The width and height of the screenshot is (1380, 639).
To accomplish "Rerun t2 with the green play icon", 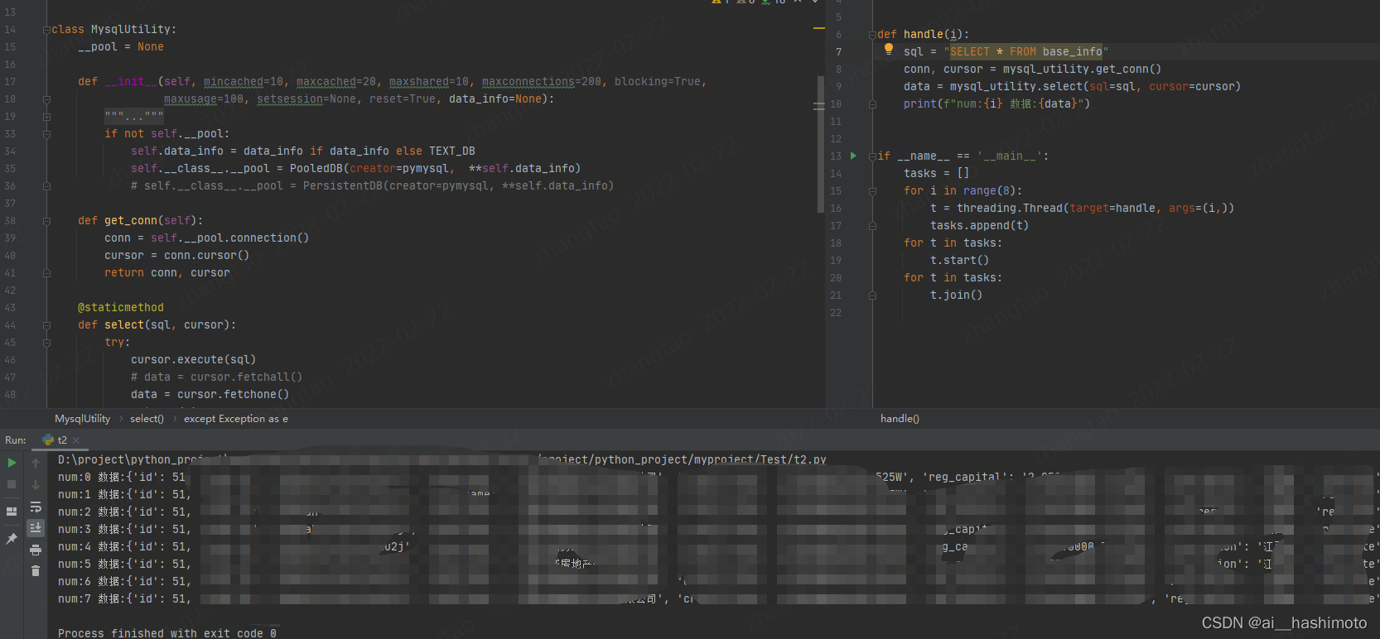I will pyautogui.click(x=12, y=463).
